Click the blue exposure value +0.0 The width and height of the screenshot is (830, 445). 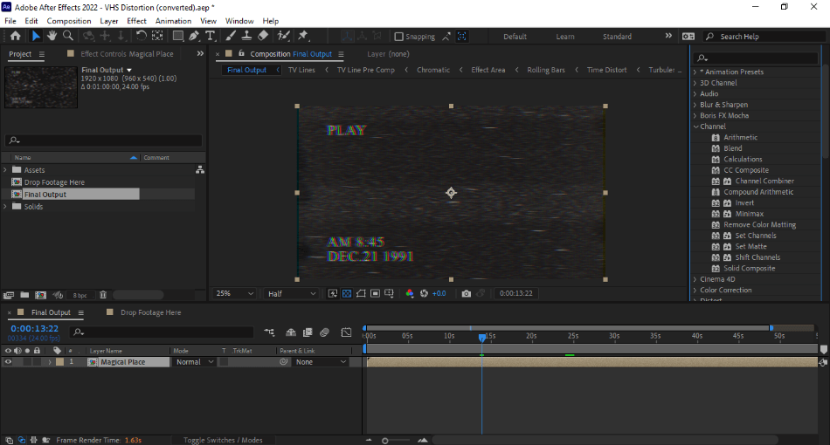tap(439, 293)
